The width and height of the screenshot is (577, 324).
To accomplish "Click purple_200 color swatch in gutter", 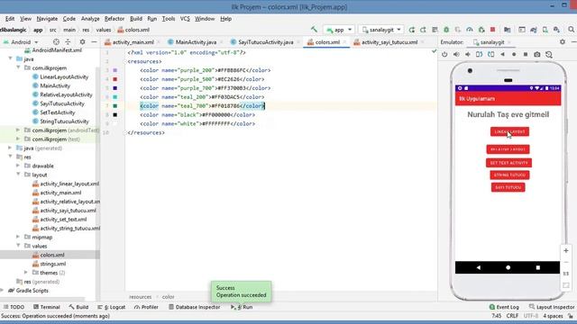I will [x=115, y=70].
